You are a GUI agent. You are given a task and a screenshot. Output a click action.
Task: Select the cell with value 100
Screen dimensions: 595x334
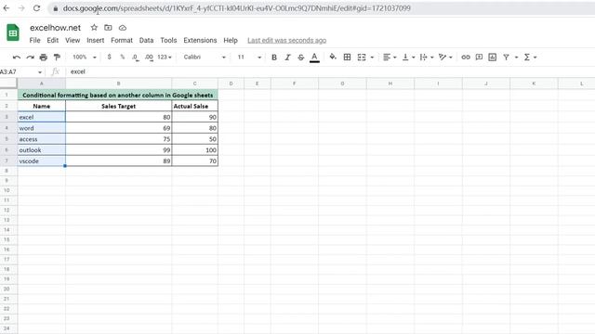194,150
